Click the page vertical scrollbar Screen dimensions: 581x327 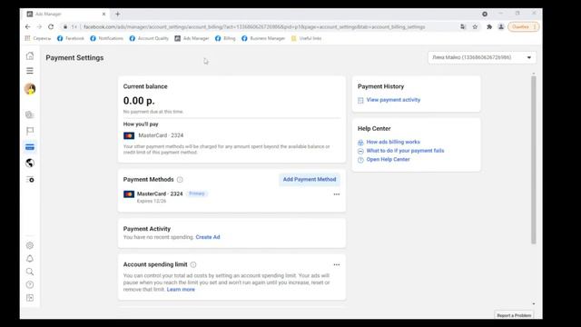click(534, 160)
